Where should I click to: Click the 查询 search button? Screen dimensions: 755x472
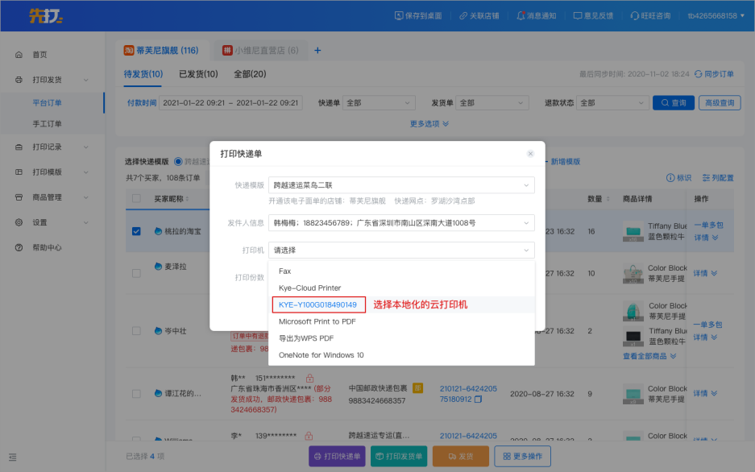(x=673, y=103)
